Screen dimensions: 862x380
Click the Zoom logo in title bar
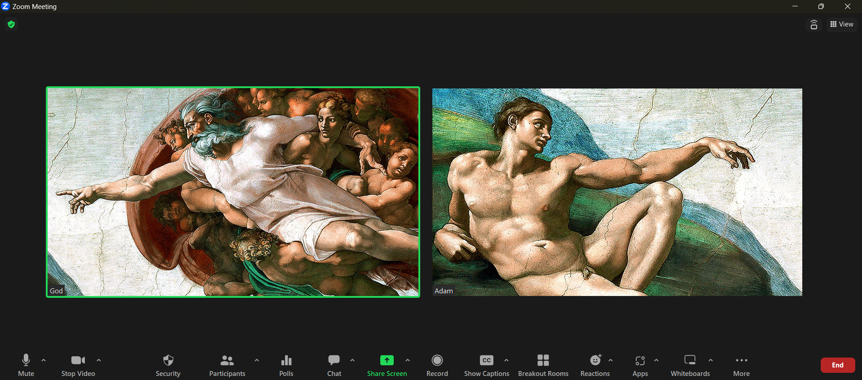(x=5, y=6)
